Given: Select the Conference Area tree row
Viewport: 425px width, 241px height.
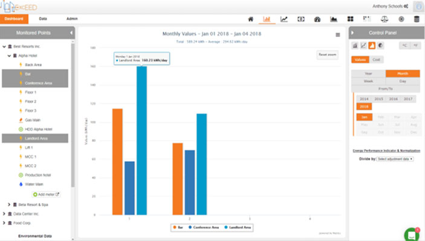Looking at the screenshot, I should [x=35, y=83].
